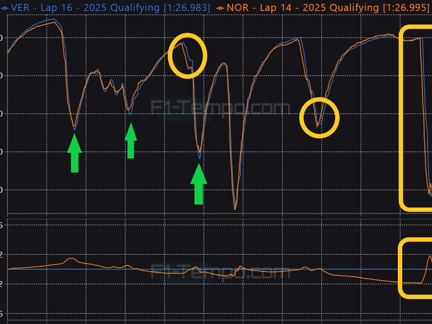Select the yellow circle at the braking peak
This screenshot has height=324, width=432.
[187, 55]
